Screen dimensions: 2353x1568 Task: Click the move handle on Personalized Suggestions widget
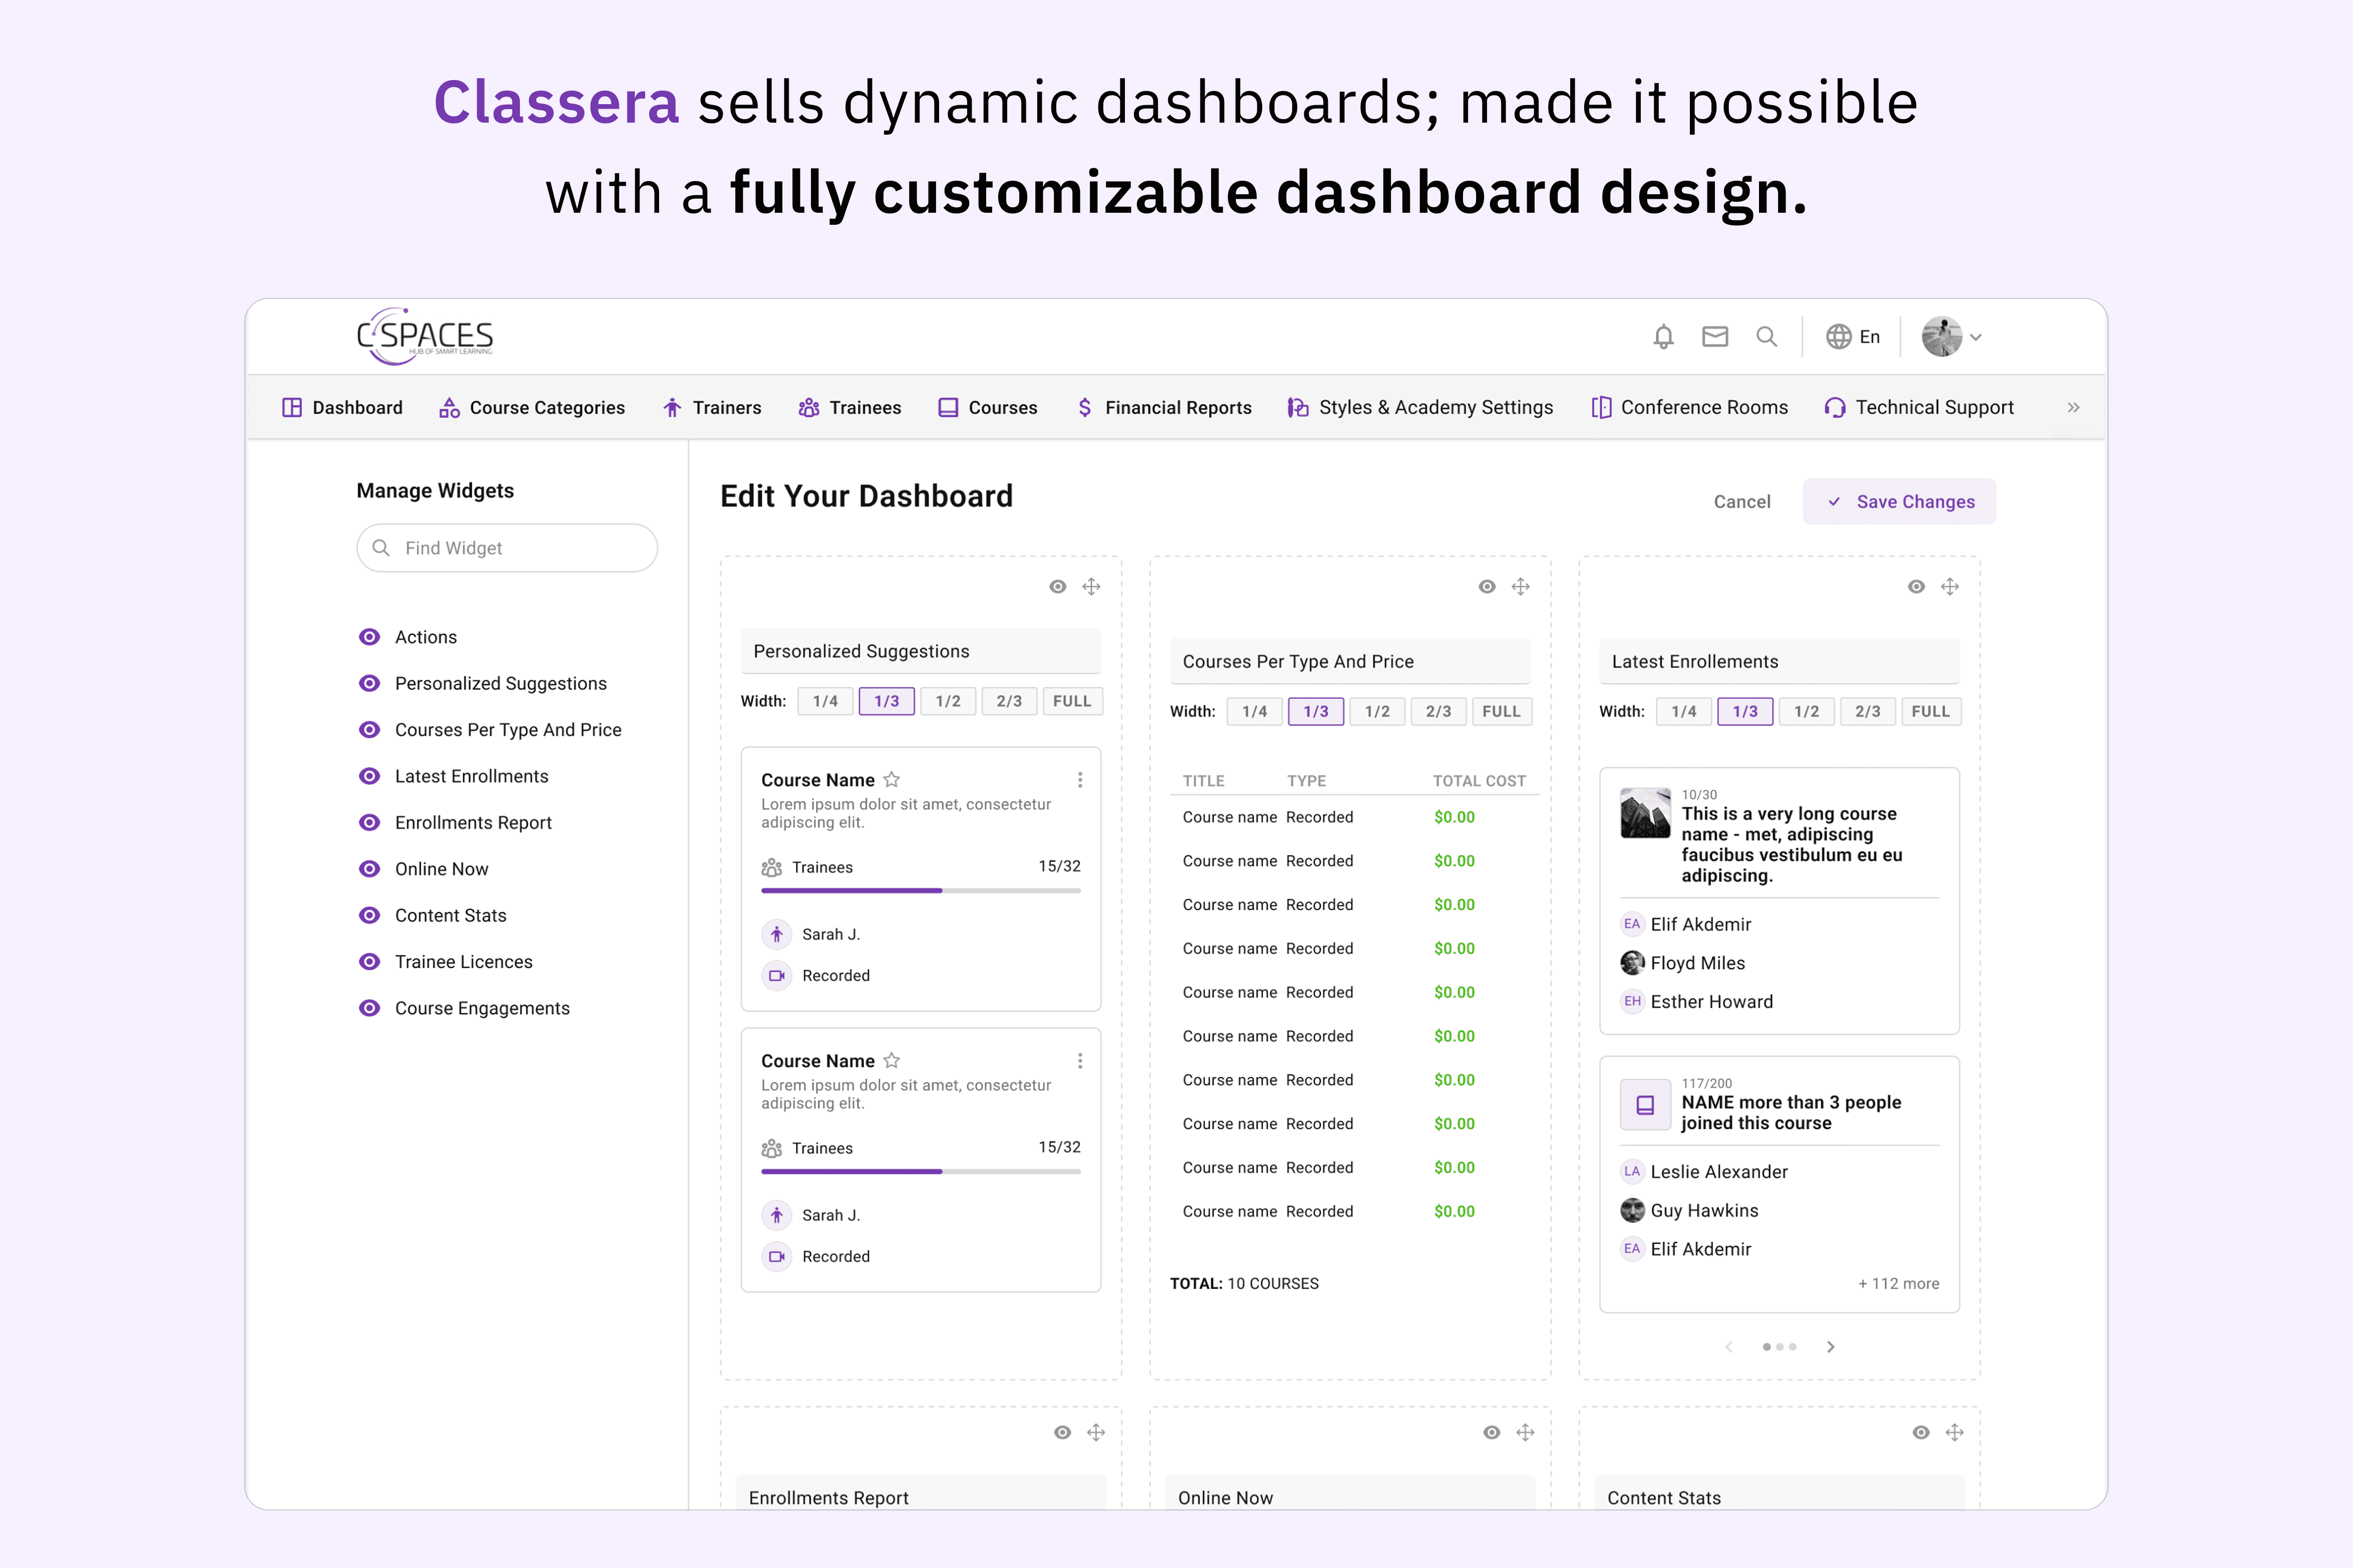point(1091,587)
